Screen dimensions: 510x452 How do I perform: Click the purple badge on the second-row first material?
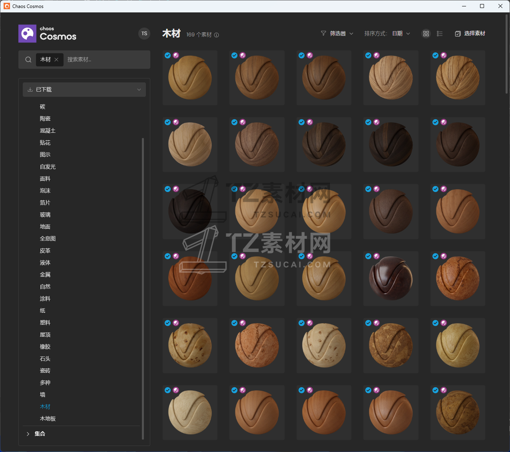(x=176, y=122)
